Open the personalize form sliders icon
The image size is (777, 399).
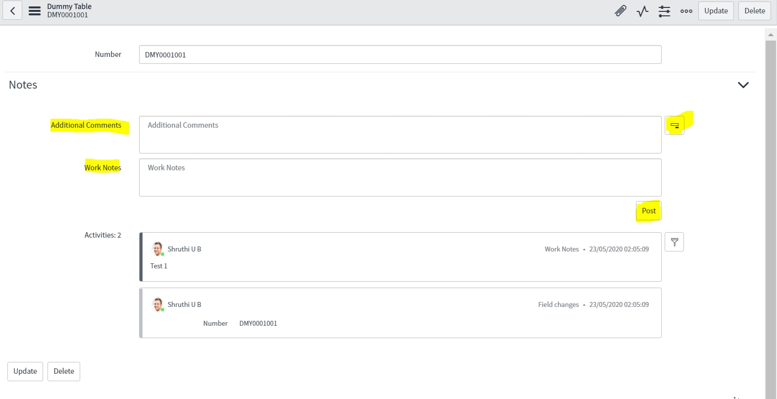click(x=664, y=11)
